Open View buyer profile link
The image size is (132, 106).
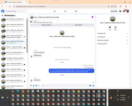[x=67, y=48]
